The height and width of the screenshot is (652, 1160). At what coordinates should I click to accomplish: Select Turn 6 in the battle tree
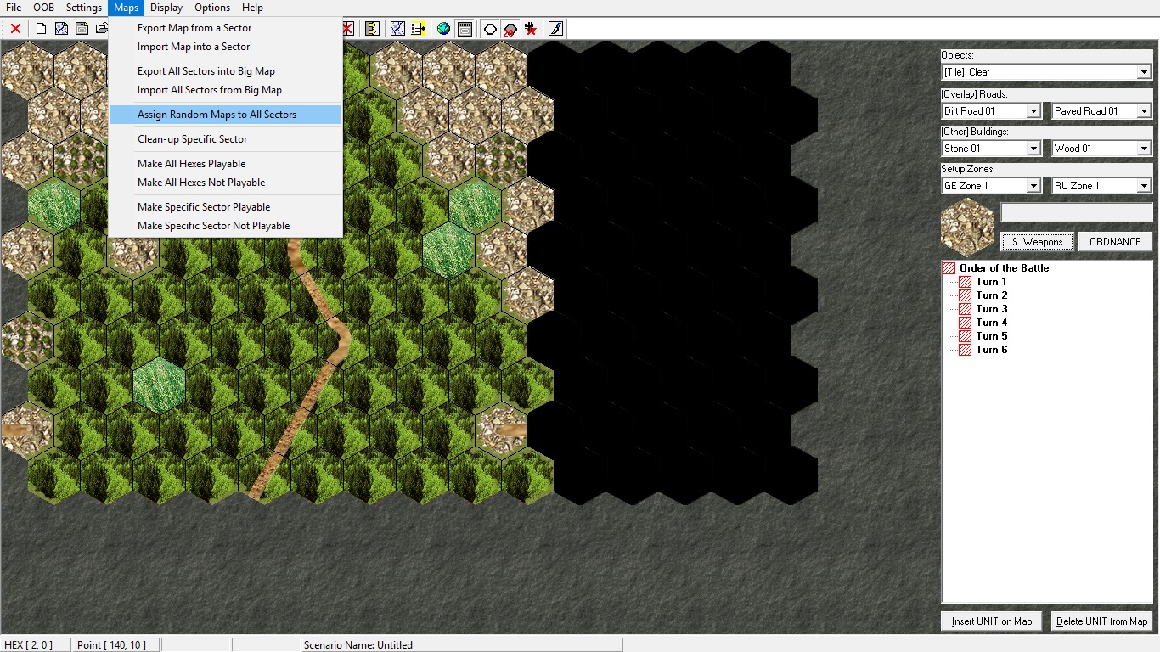tap(991, 350)
